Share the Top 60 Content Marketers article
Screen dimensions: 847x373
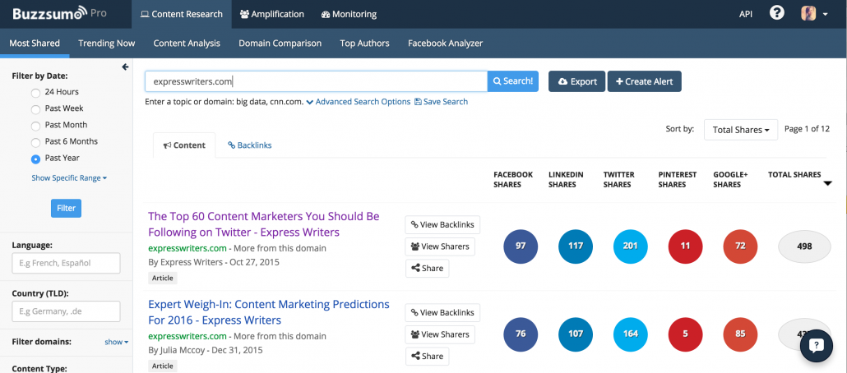pos(428,269)
